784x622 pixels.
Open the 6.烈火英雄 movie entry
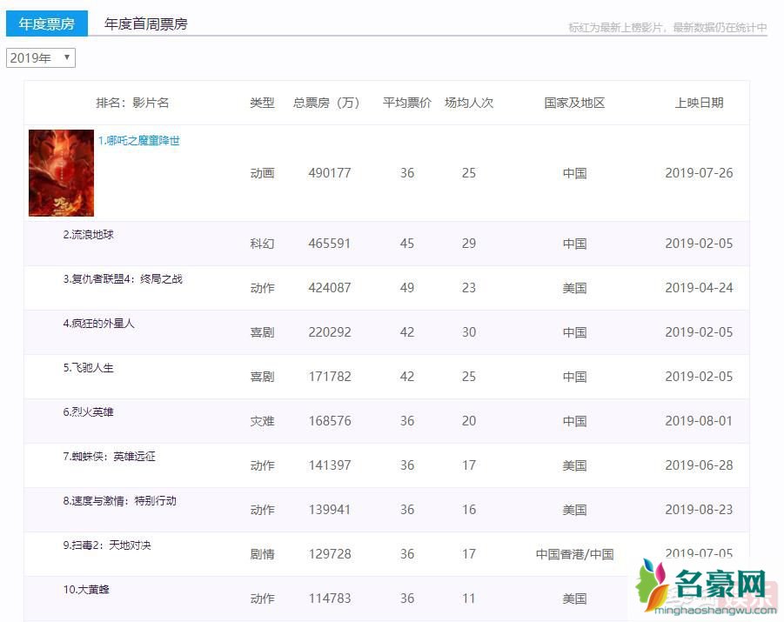pyautogui.click(x=88, y=412)
